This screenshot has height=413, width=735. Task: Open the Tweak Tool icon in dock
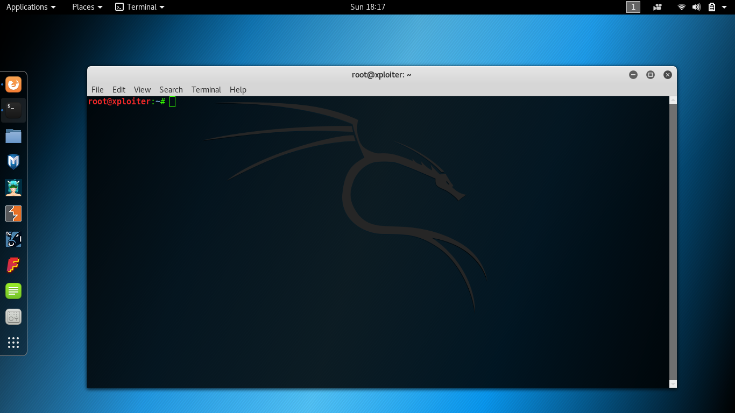[x=13, y=317]
